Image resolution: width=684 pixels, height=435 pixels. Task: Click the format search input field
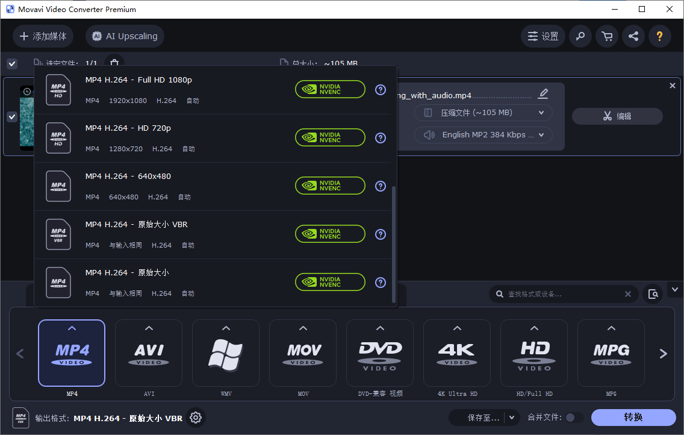click(564, 294)
